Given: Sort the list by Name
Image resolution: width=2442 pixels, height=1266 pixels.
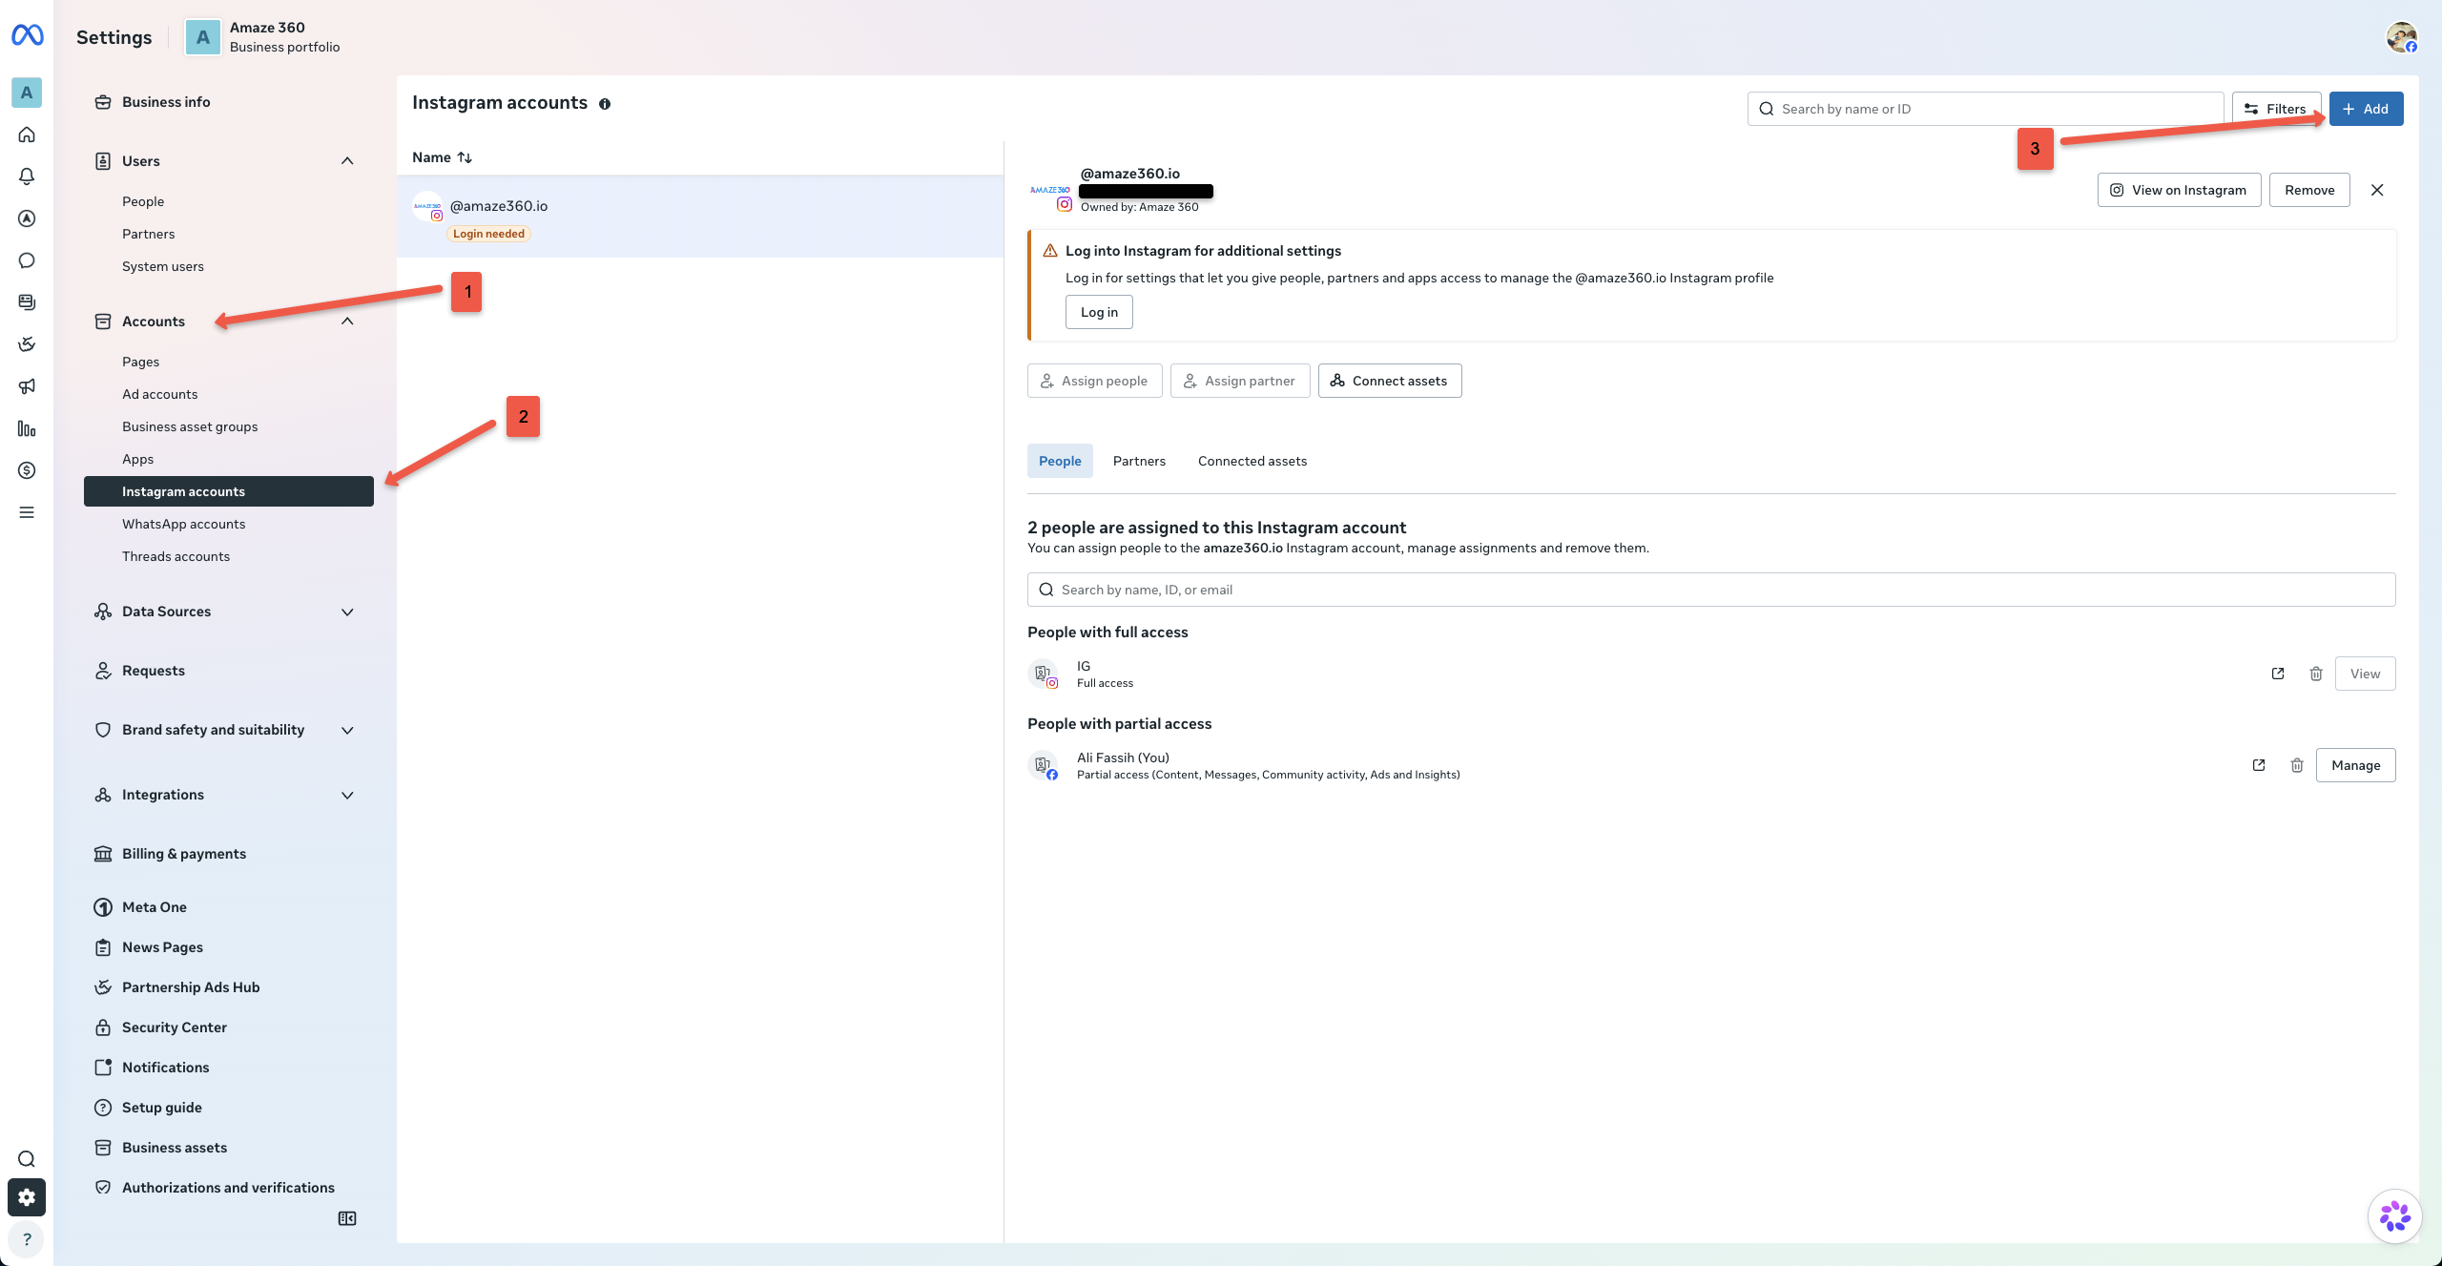Looking at the screenshot, I should coord(442,157).
